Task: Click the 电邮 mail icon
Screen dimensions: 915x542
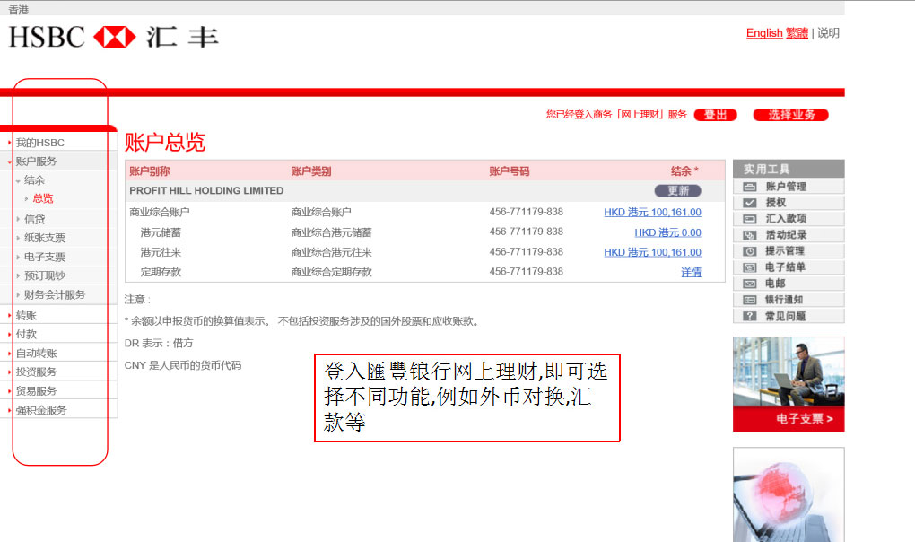Action: (x=750, y=284)
